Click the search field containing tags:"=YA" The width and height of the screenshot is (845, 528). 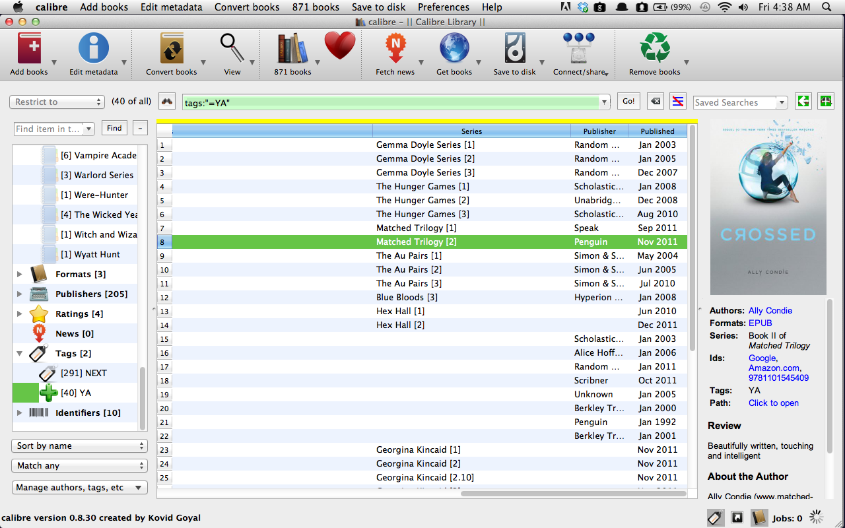tap(395, 102)
